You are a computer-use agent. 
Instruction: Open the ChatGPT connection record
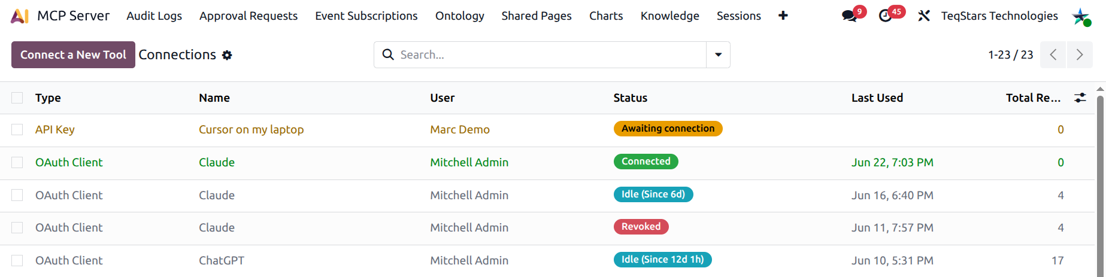(x=222, y=261)
